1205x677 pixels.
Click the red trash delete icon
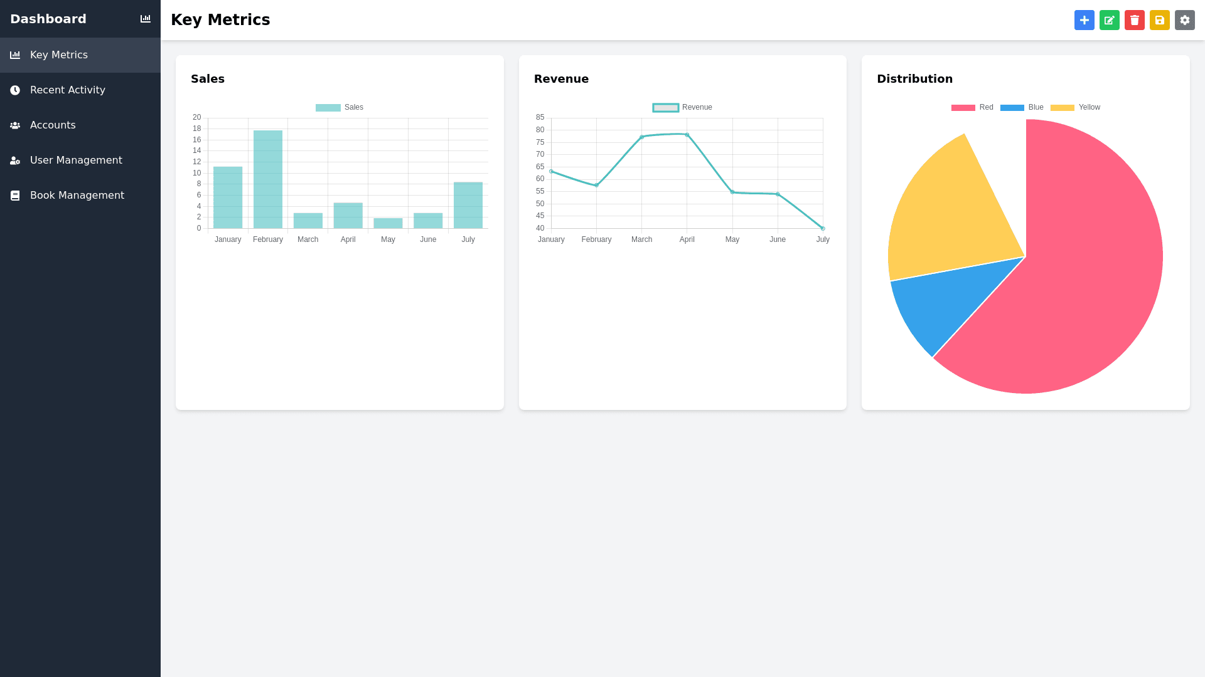[x=1134, y=20]
